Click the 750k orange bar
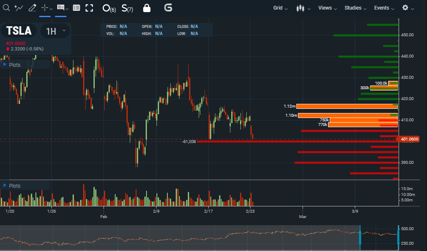Viewport: 427px width, 251px height. tap(364, 120)
